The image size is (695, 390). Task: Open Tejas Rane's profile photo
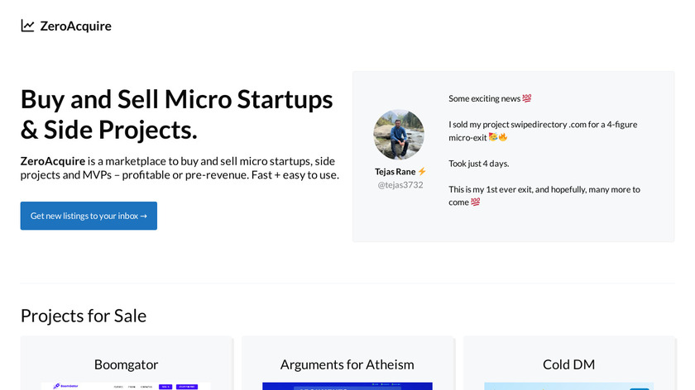coord(399,135)
